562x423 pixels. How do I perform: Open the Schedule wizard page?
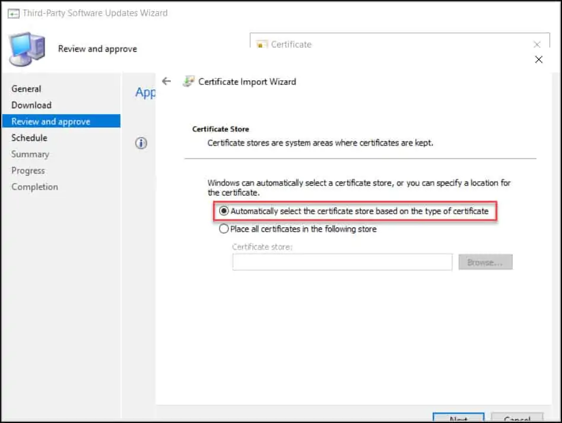tap(30, 138)
